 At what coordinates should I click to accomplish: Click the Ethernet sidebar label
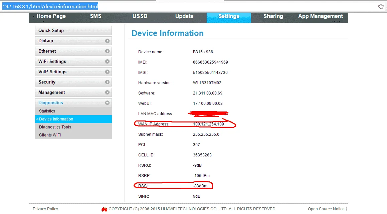click(47, 51)
